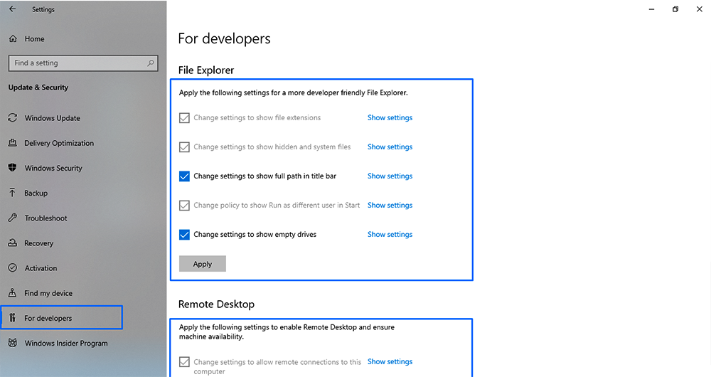The width and height of the screenshot is (711, 377).
Task: Click the Update & Security category label
Action: 38,87
